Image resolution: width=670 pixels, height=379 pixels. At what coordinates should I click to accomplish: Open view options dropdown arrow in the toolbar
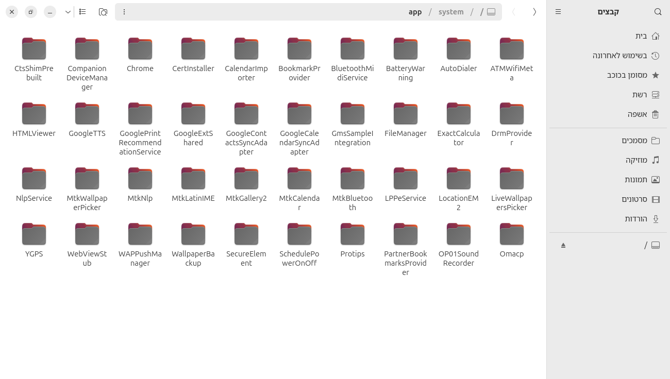coord(68,12)
